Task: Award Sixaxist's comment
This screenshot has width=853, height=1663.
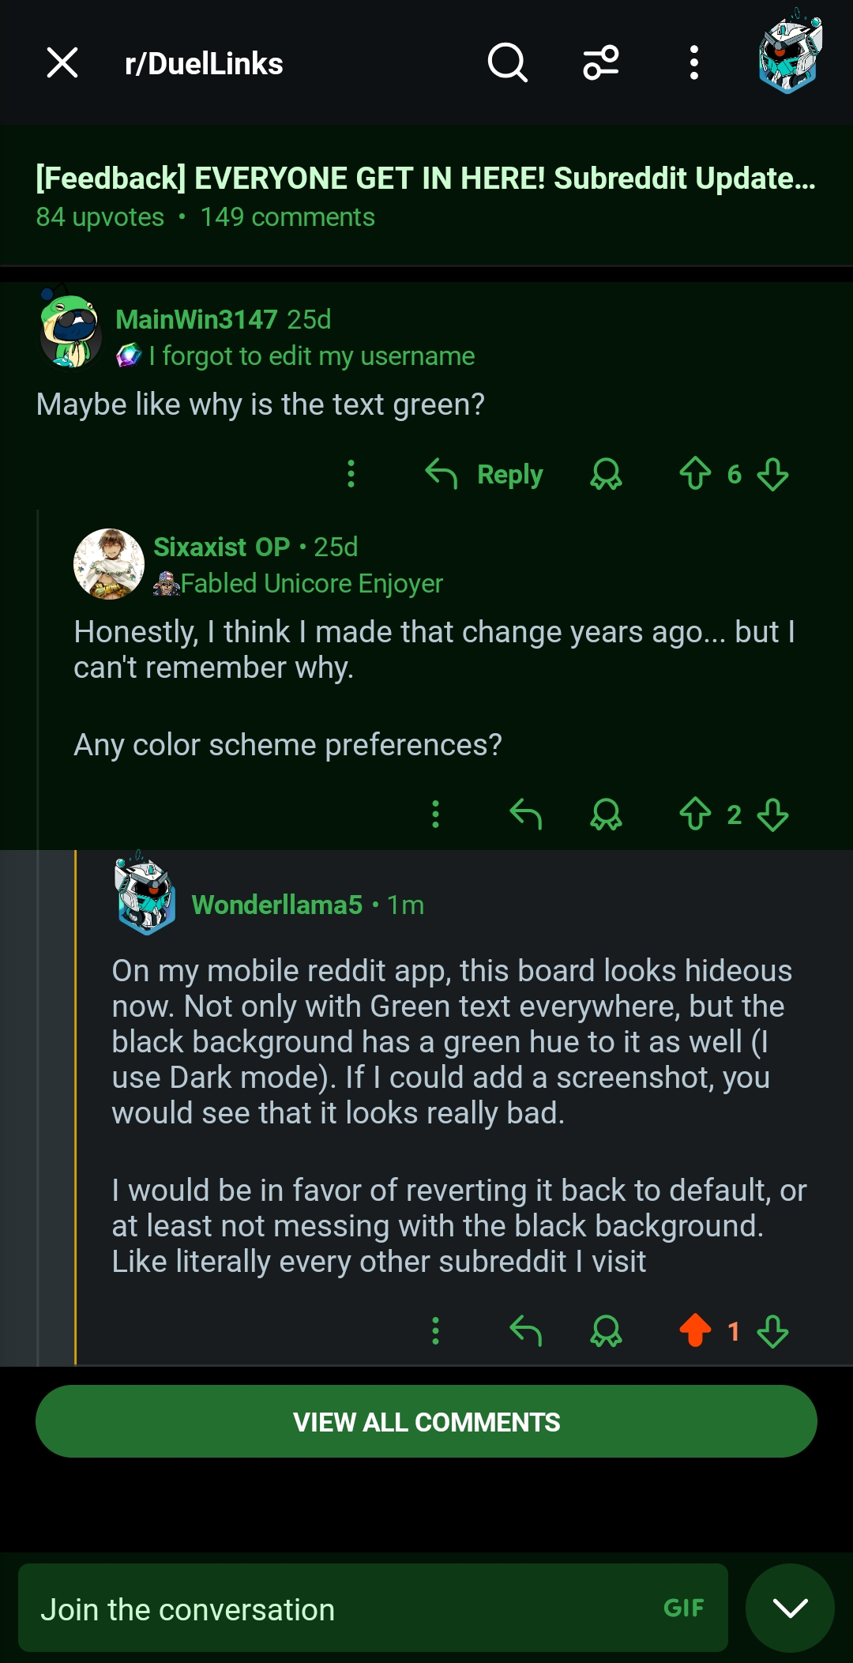Action: pyautogui.click(x=606, y=814)
